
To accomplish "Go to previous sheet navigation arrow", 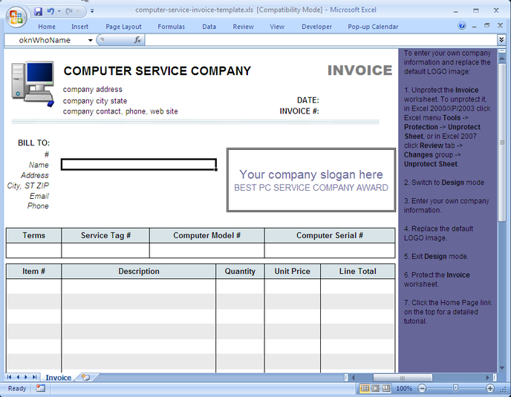I will [x=18, y=377].
